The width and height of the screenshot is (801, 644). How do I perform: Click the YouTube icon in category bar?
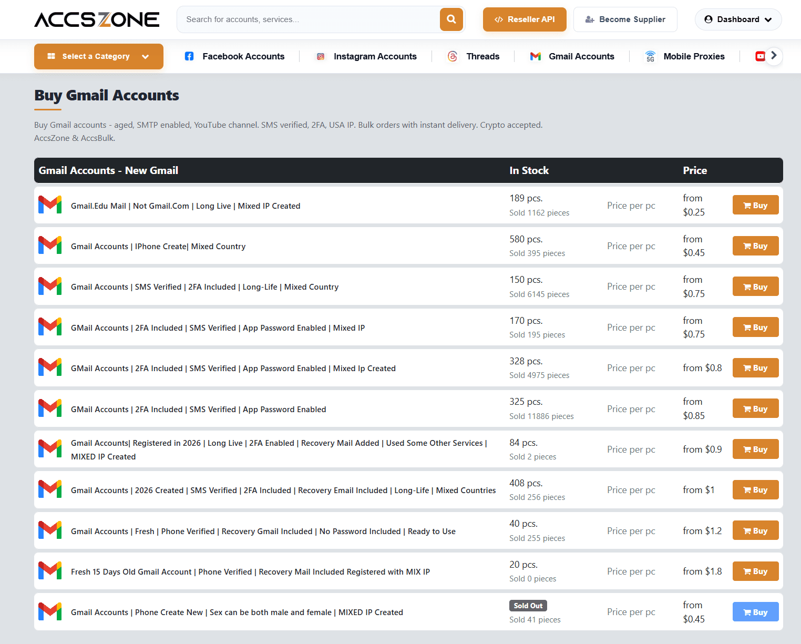(760, 56)
